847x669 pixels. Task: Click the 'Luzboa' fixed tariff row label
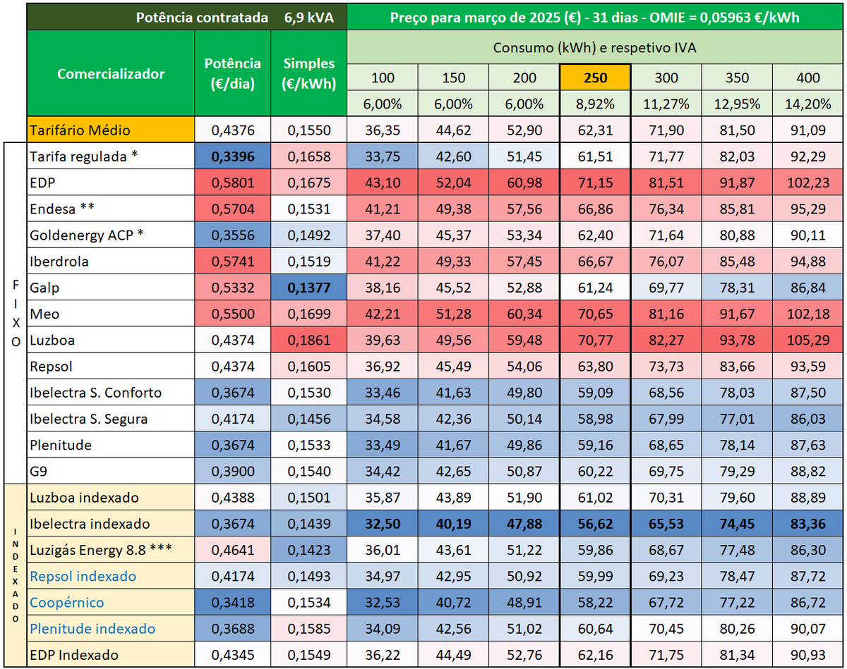tap(111, 340)
